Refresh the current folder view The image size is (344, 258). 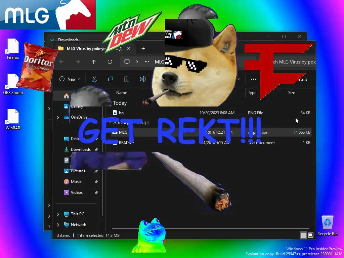pos(110,62)
